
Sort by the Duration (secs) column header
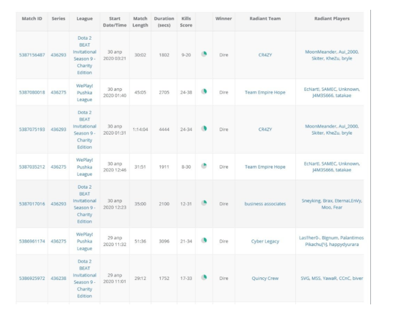(164, 22)
